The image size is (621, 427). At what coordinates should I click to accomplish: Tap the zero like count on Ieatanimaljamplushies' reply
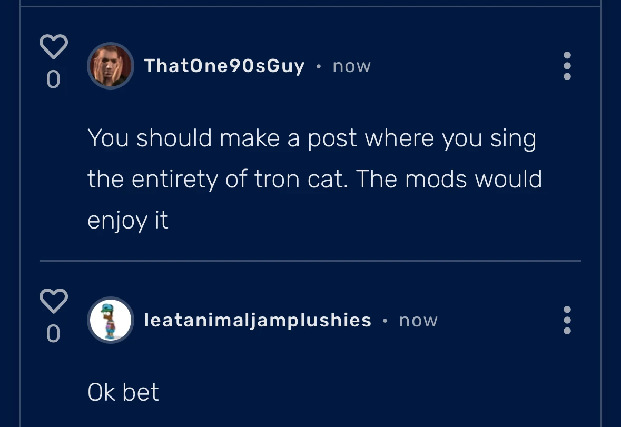(x=53, y=334)
